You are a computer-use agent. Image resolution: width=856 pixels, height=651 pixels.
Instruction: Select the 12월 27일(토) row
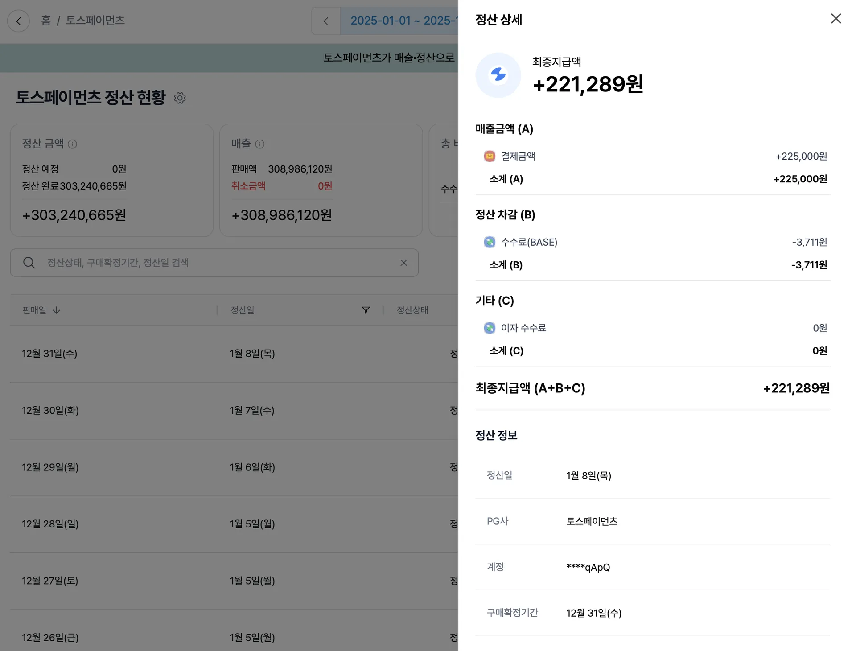[x=234, y=581]
